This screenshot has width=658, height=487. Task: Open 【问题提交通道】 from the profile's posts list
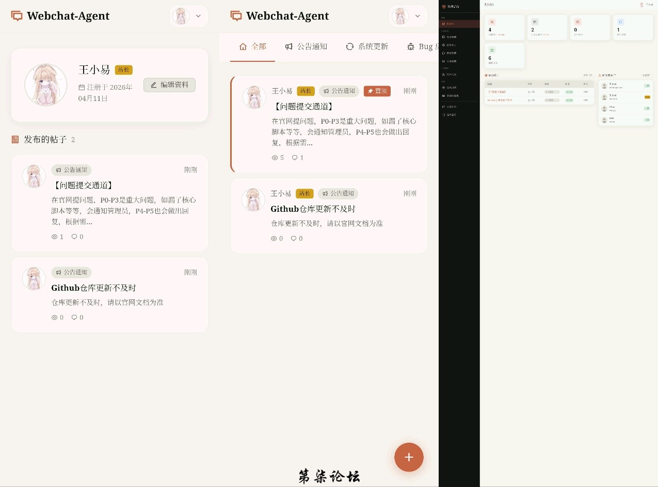(x=83, y=185)
